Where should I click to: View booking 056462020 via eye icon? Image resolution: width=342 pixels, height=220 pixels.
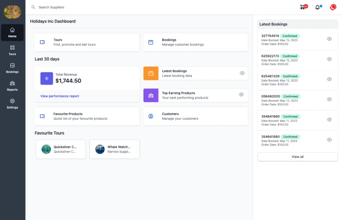point(329,99)
